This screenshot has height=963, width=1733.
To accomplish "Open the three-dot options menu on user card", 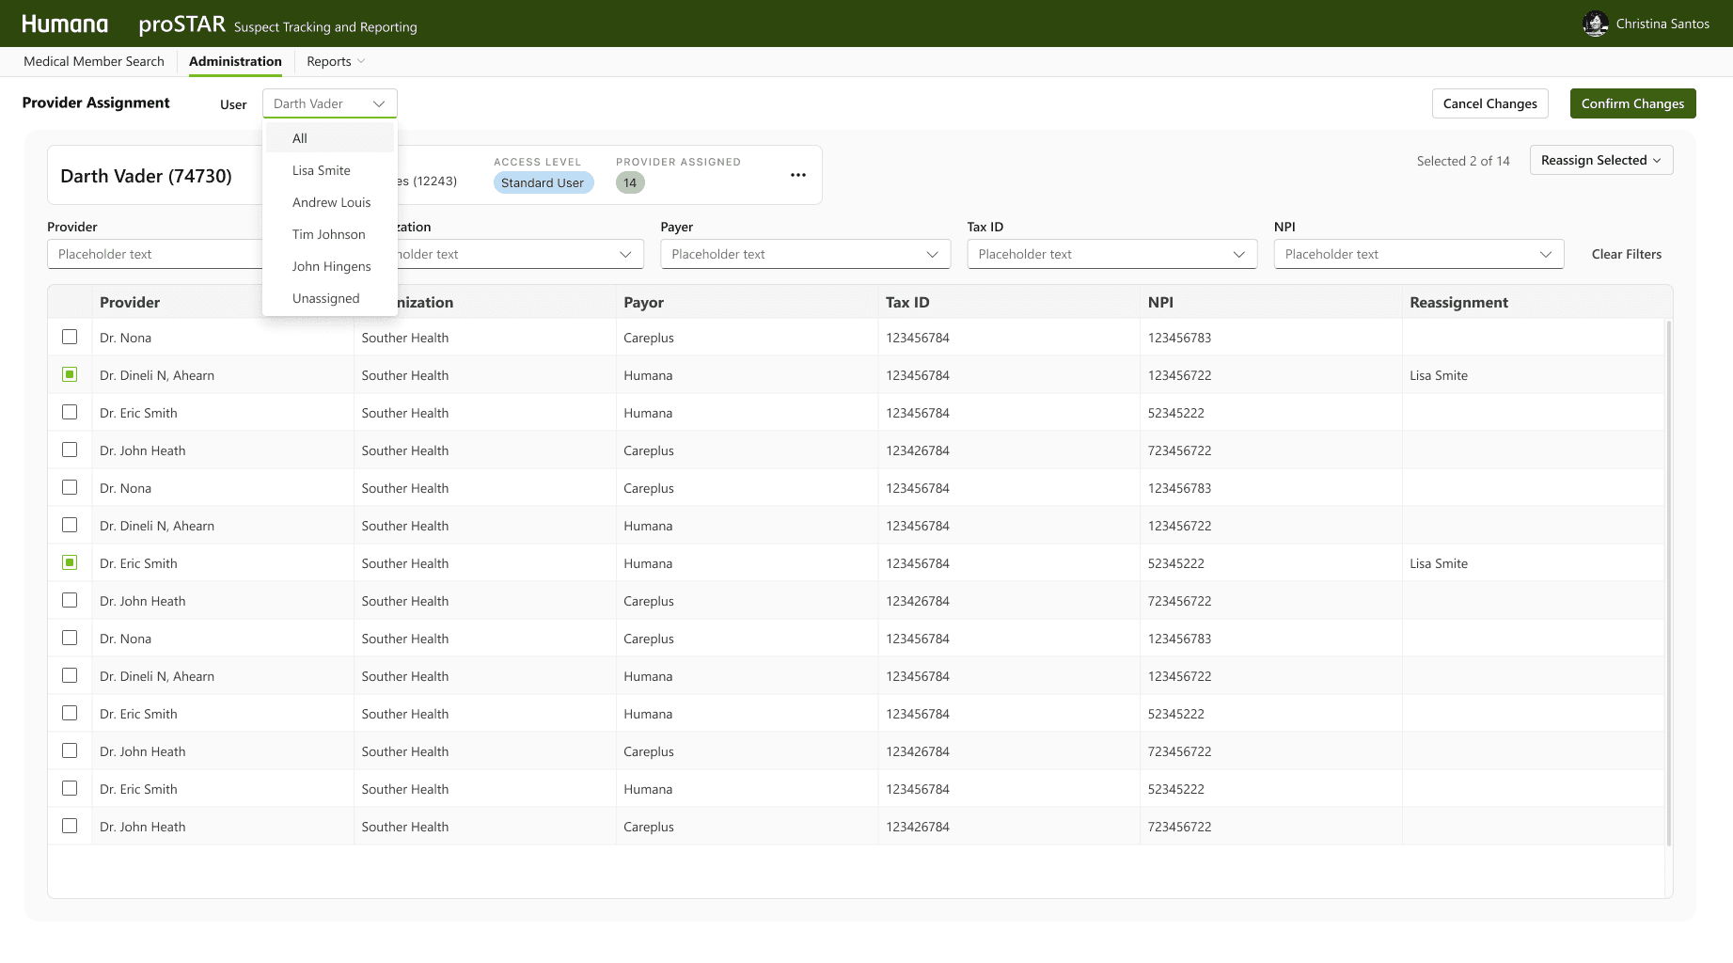I will click(797, 175).
